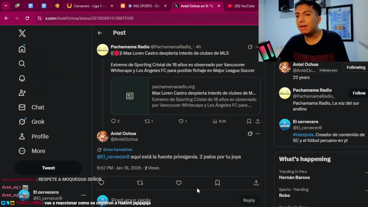Switch to second Google Docs tab
Viewport: 368px width, 207px height.
click(x=44, y=6)
